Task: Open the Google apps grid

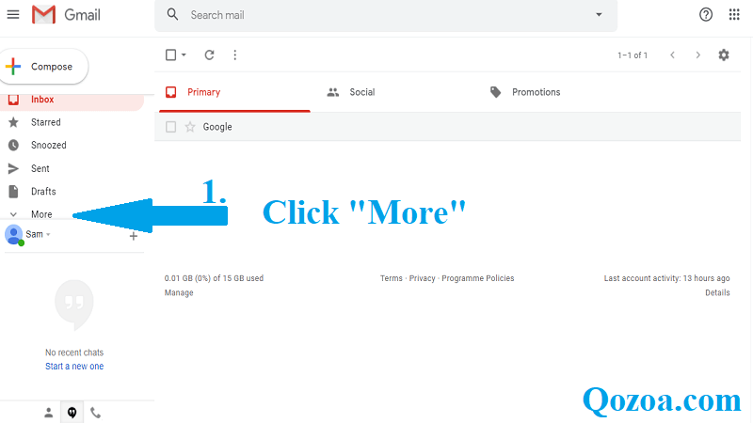Action: click(x=734, y=14)
